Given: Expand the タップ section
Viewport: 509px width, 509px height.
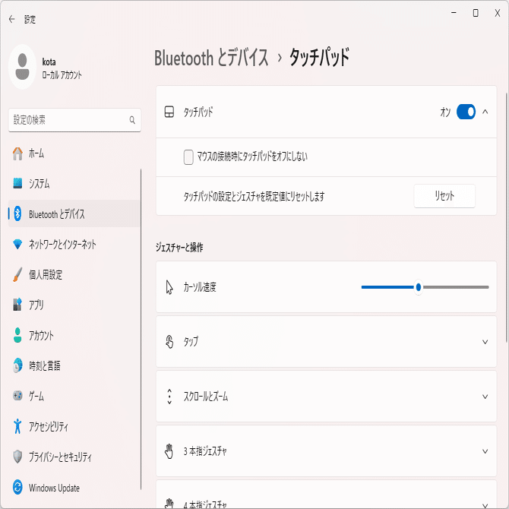Looking at the screenshot, I should (485, 342).
